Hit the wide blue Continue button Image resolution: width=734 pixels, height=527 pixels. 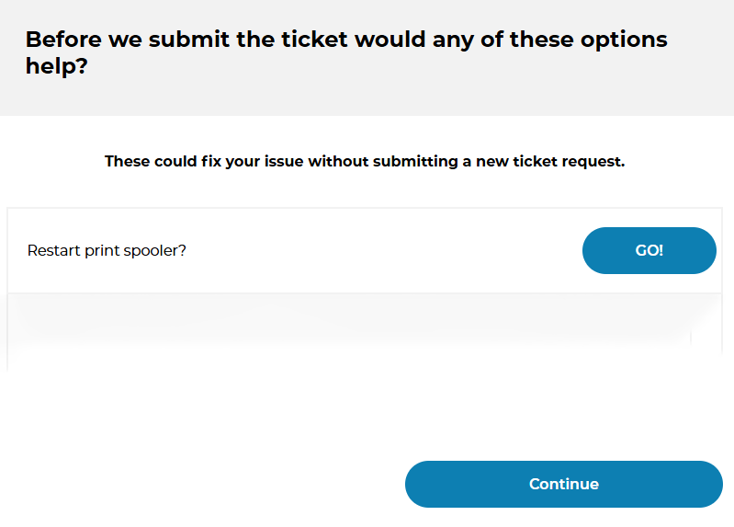563,484
